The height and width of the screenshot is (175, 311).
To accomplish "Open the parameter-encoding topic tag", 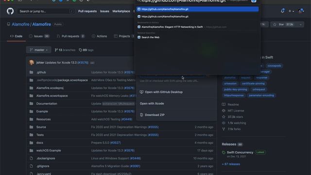I will click(261, 95).
